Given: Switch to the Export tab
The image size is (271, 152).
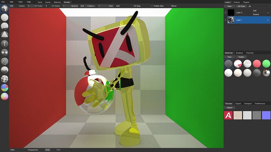Looking at the screenshot, I should [x=238, y=103].
